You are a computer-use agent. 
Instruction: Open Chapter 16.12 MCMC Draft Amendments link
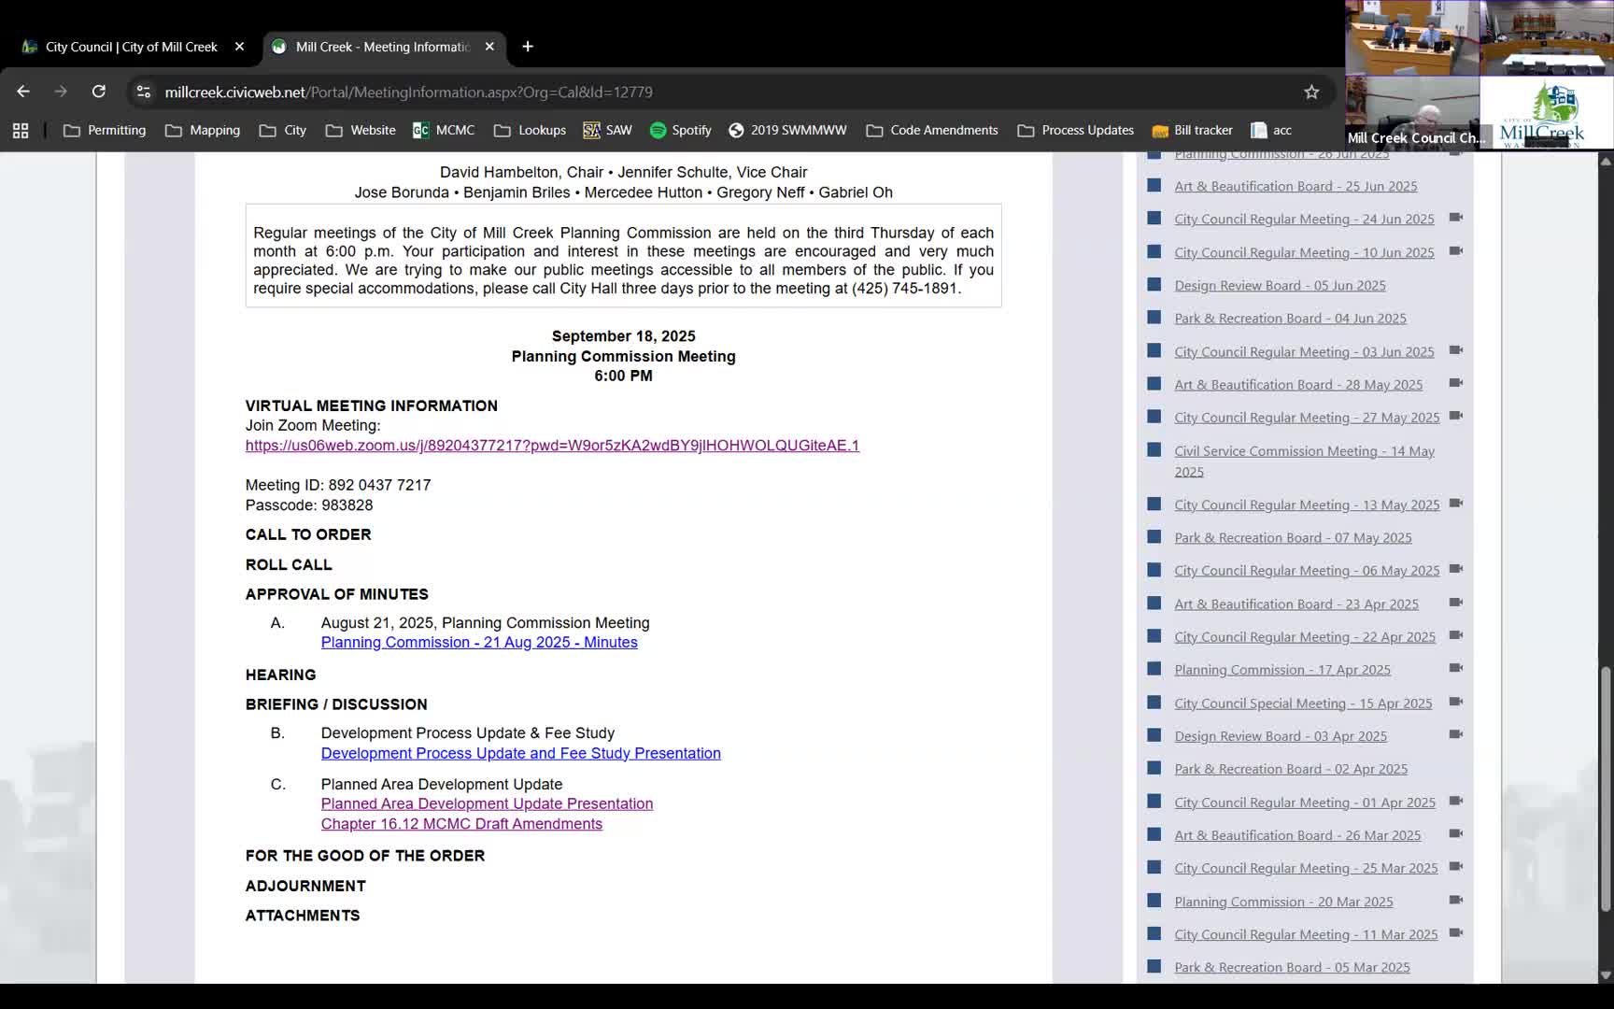(x=461, y=824)
